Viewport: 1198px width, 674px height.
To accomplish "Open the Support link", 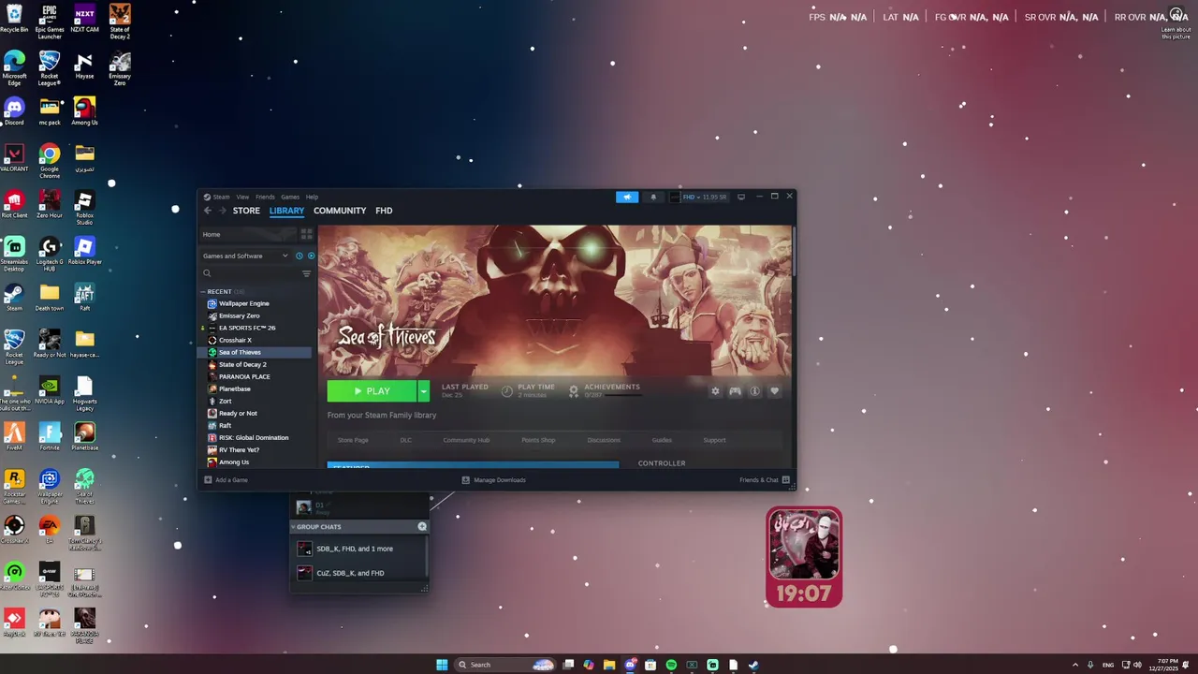I will point(714,440).
